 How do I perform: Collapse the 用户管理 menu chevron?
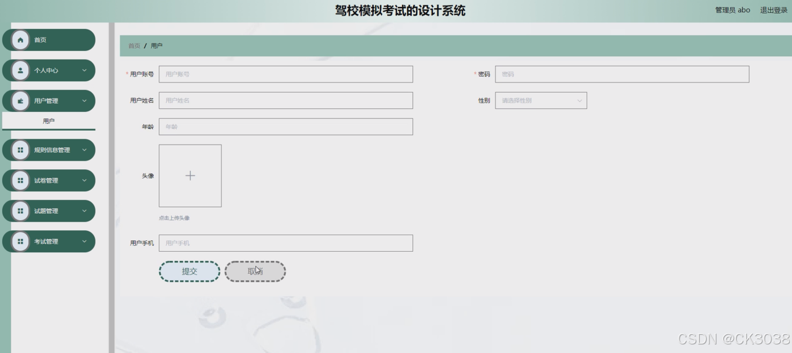click(x=83, y=101)
